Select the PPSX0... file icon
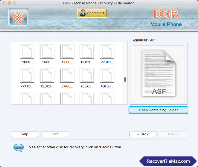This screenshot has width=198, height=167. click(x=107, y=51)
